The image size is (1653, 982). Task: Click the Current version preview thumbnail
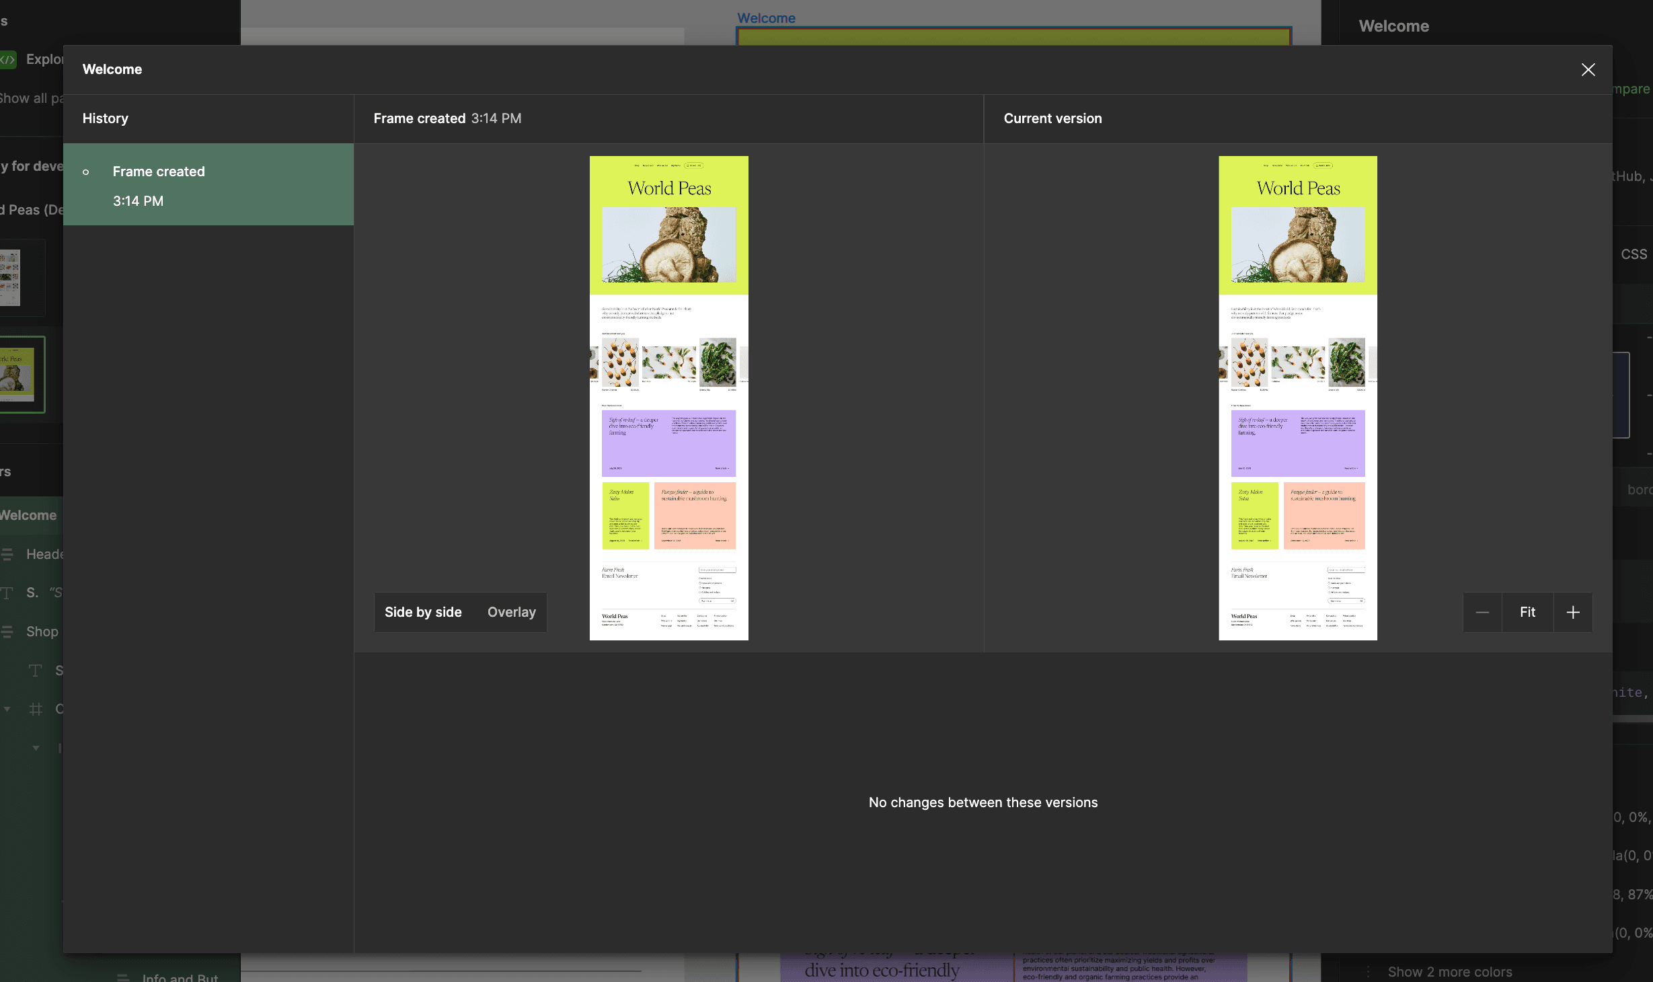tap(1298, 398)
